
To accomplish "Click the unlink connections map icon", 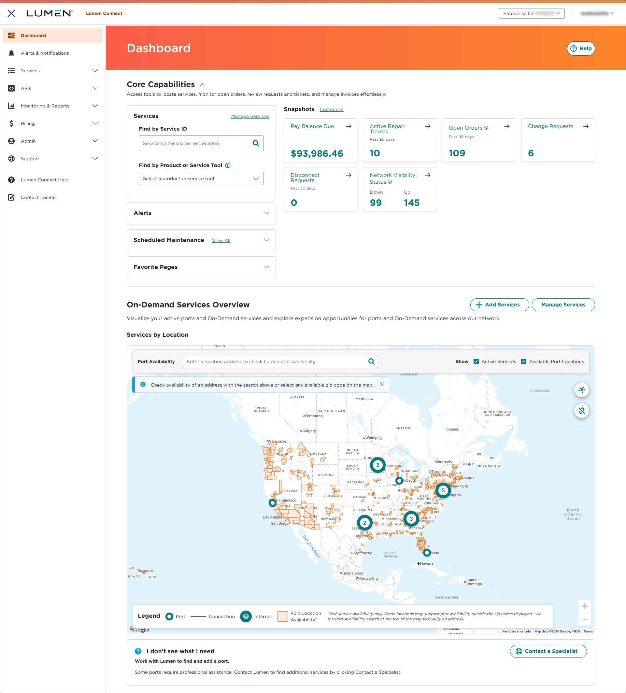I will click(581, 410).
